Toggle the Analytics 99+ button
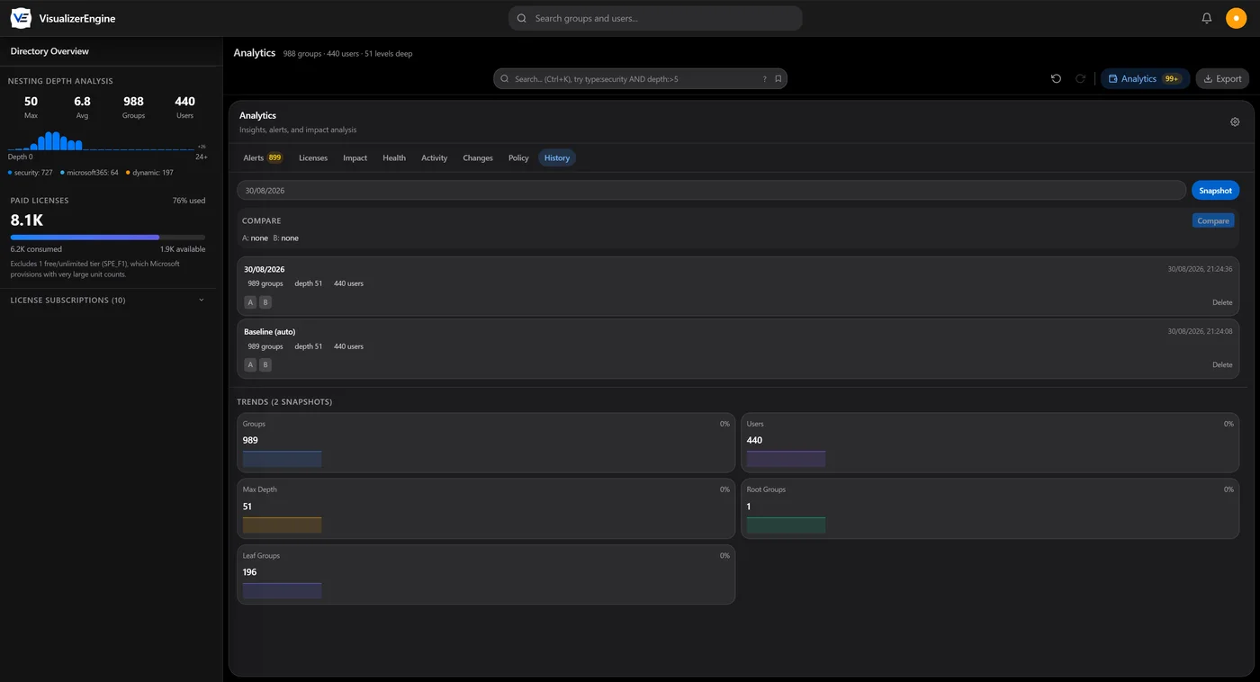 click(1145, 79)
